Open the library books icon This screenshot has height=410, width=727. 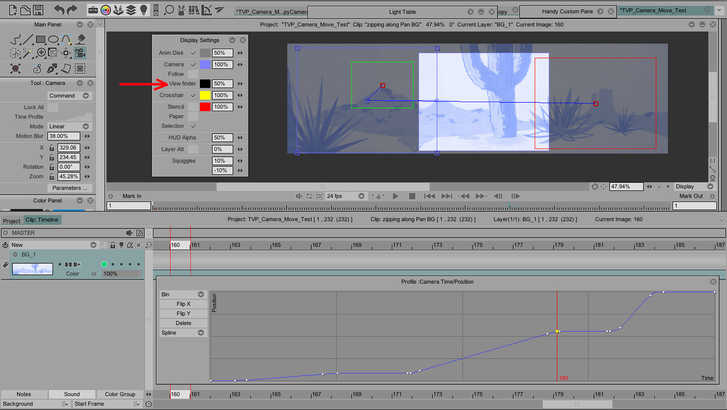pos(194,10)
